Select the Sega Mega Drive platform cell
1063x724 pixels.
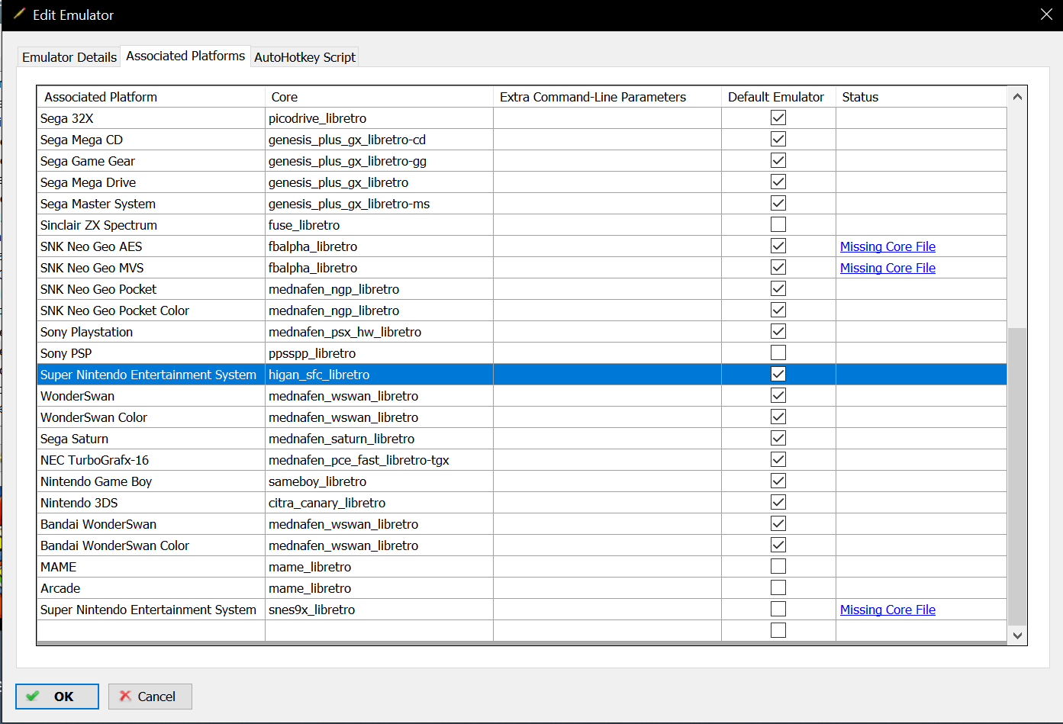click(151, 182)
